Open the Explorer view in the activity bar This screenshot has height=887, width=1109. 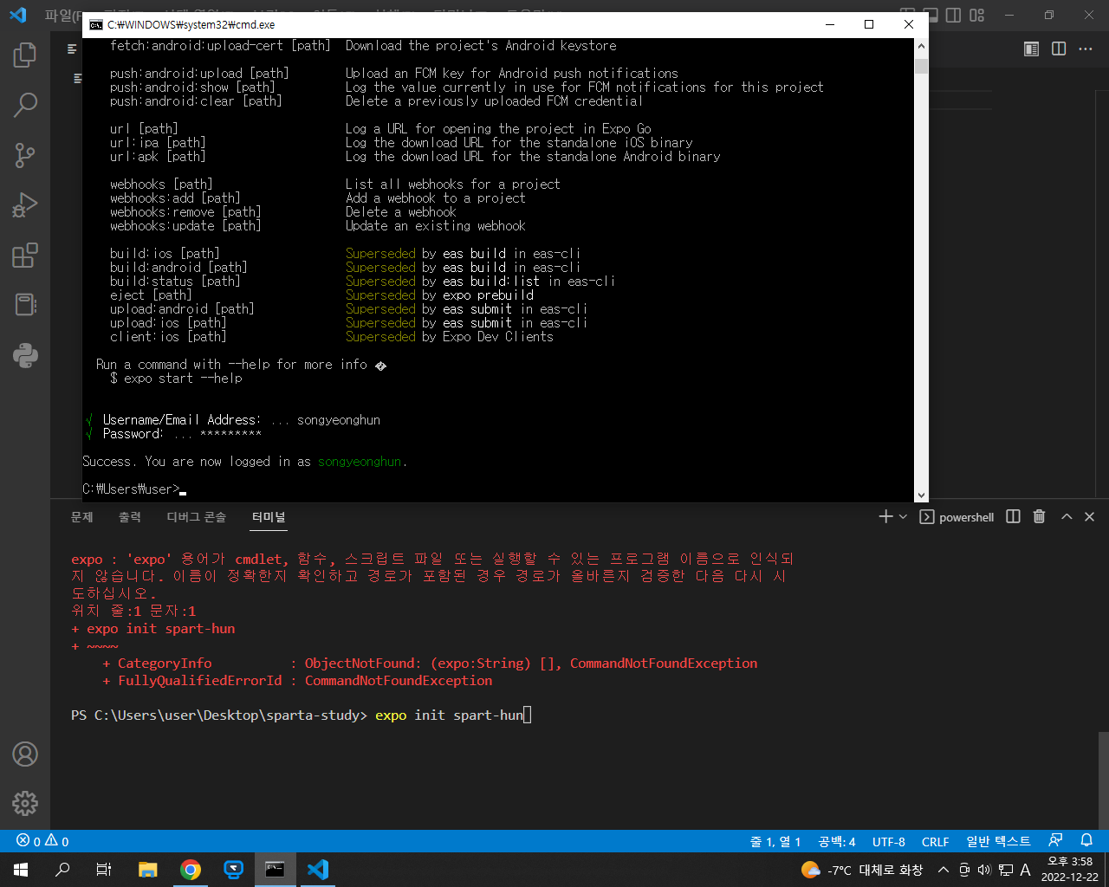point(25,55)
